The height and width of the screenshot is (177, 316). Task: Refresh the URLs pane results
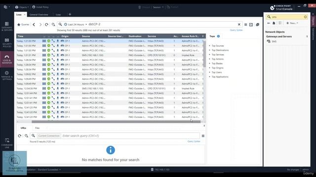[20, 136]
